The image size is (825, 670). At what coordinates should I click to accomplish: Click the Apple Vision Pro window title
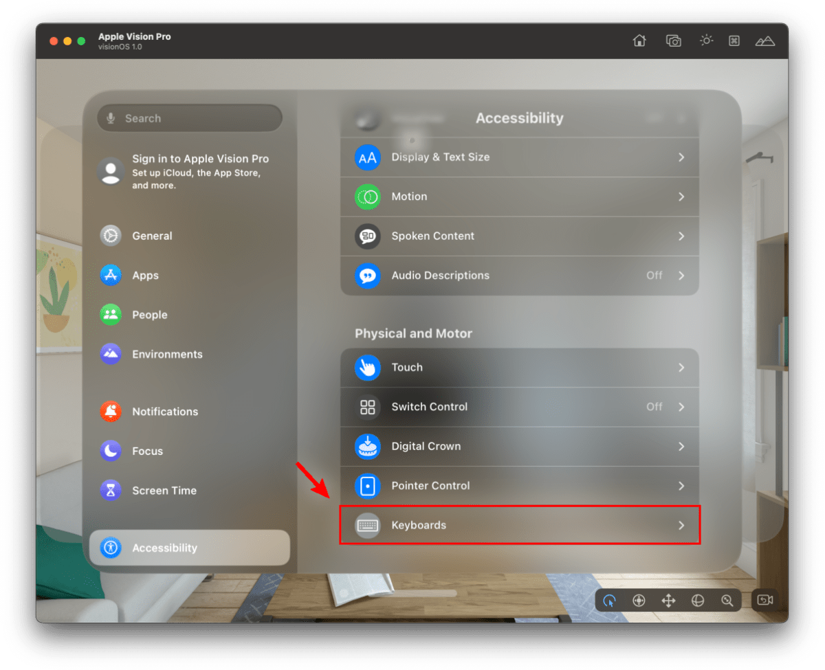pyautogui.click(x=135, y=36)
